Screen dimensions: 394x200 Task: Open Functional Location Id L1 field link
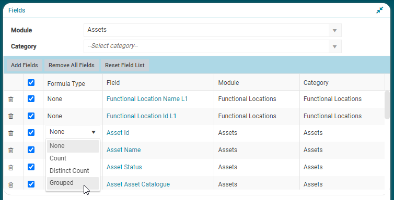pyautogui.click(x=141, y=116)
